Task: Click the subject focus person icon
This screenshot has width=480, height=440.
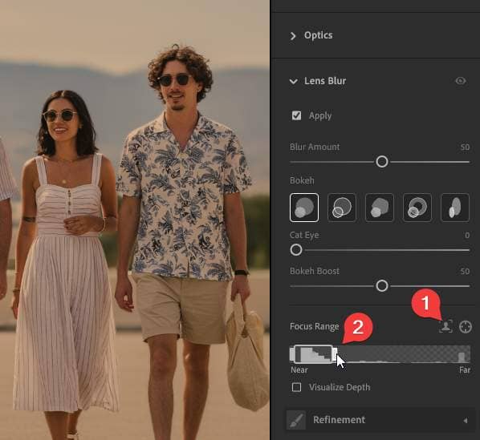Action: (445, 327)
